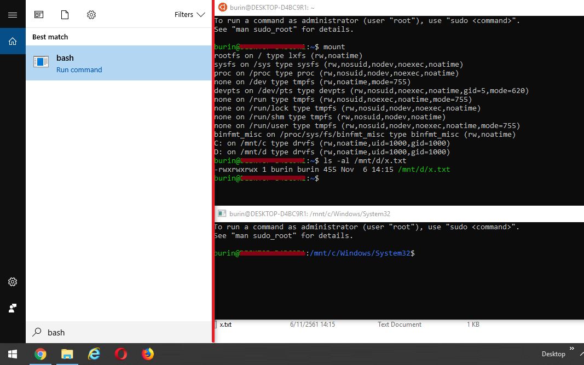
Task: Filter results by Documents icon
Action: pyautogui.click(x=65, y=15)
